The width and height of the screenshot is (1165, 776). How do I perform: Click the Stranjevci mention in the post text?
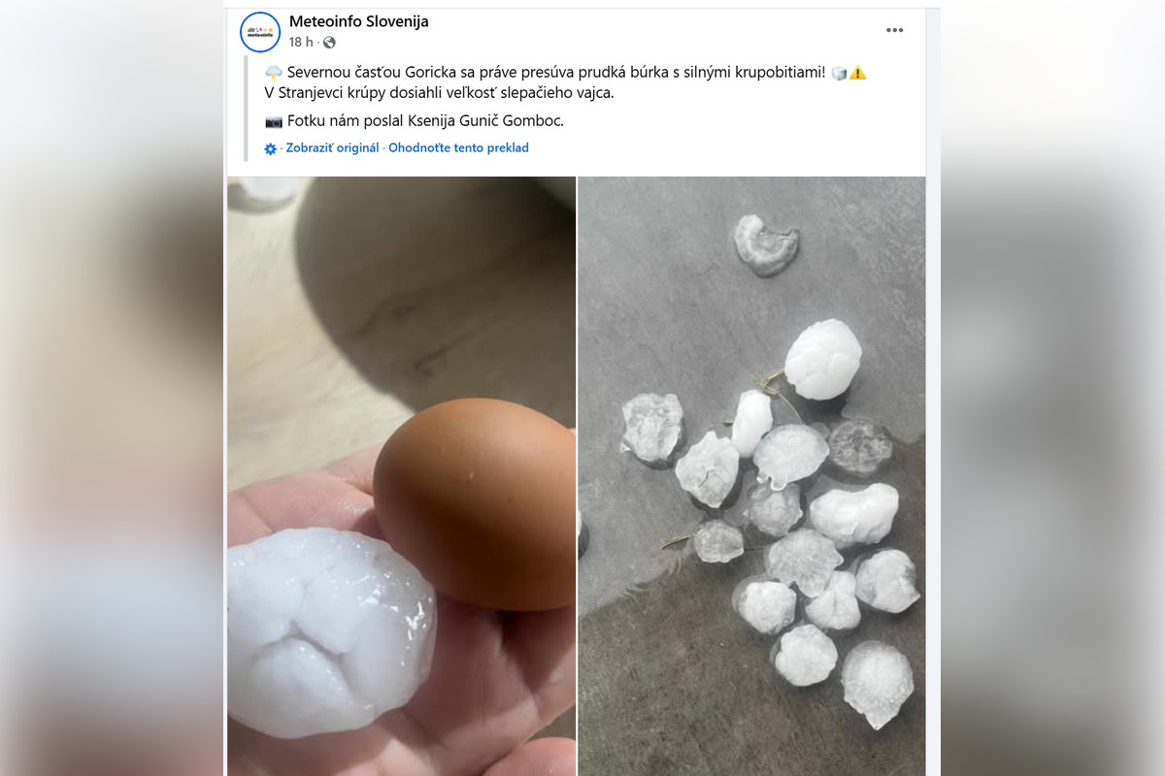coord(313,94)
